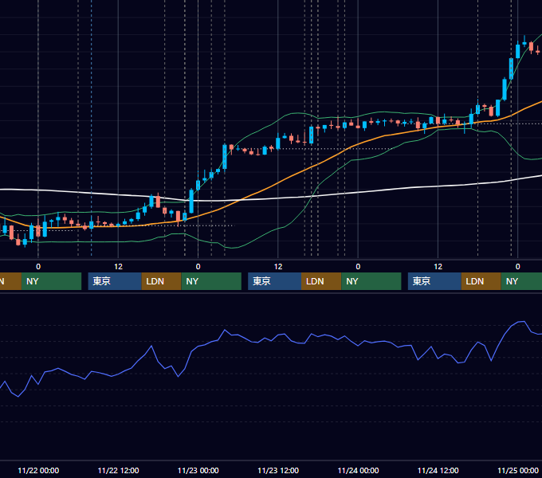Click the 11/22 00:00 date label
Screen dimensions: 542x478
click(x=38, y=470)
